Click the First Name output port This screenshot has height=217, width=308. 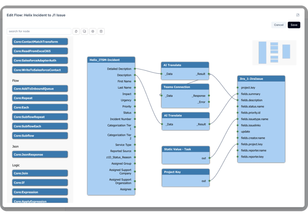click(135, 81)
